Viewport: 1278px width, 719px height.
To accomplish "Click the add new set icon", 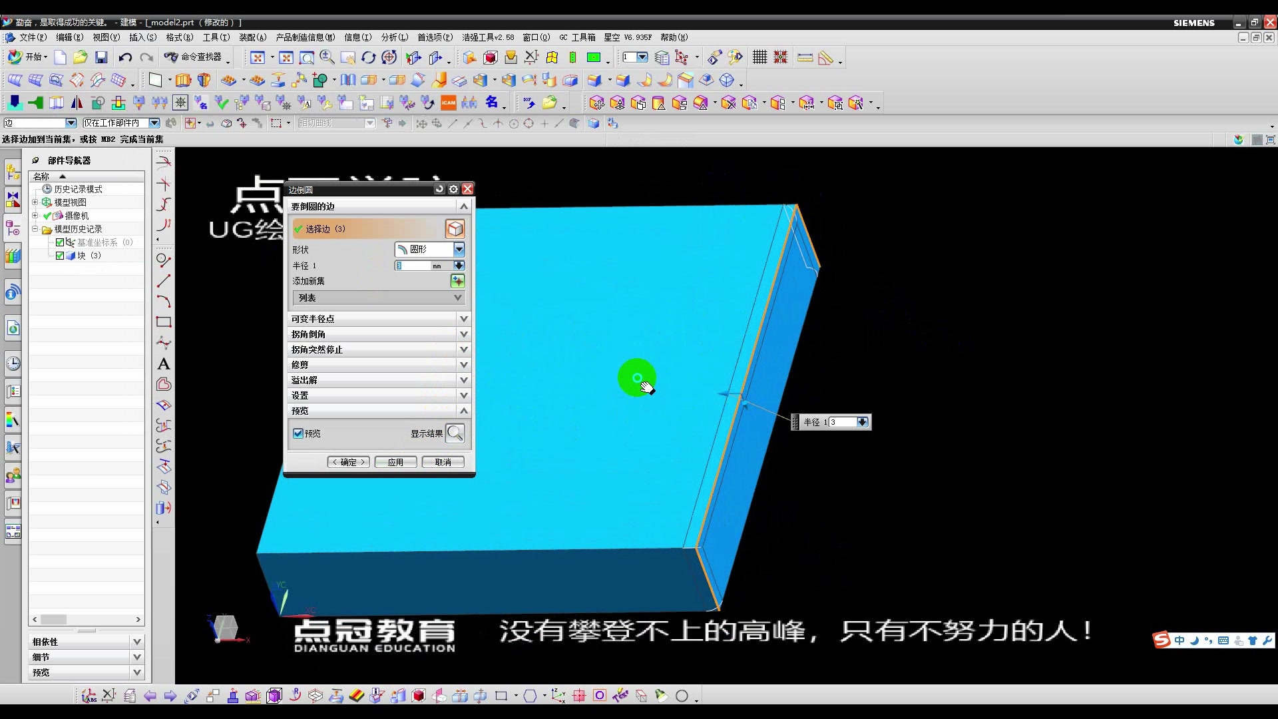I will 457,281.
